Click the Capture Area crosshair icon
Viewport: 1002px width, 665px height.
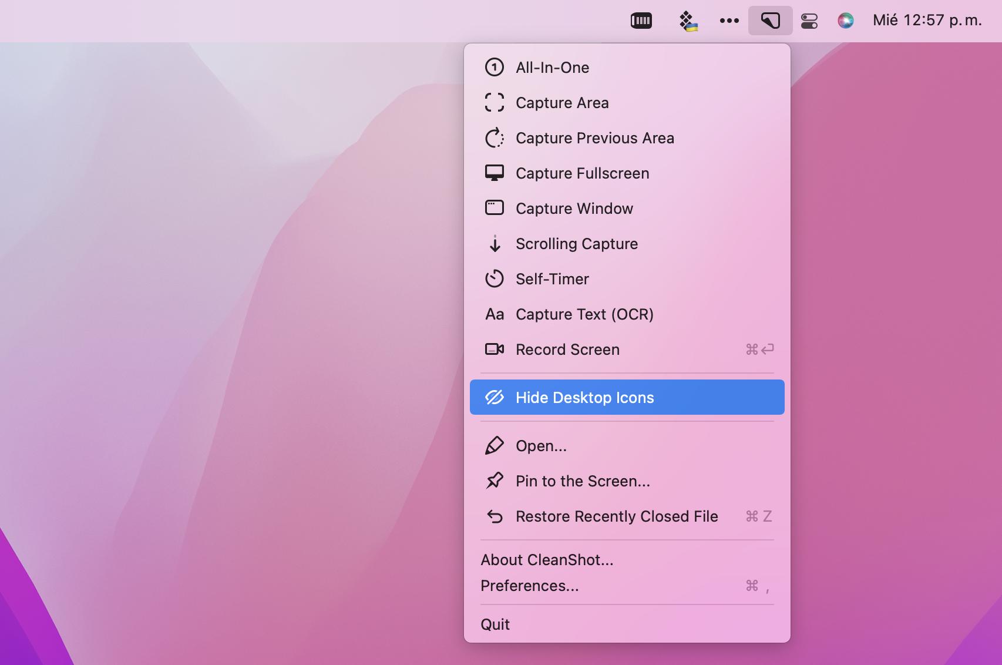pyautogui.click(x=495, y=103)
